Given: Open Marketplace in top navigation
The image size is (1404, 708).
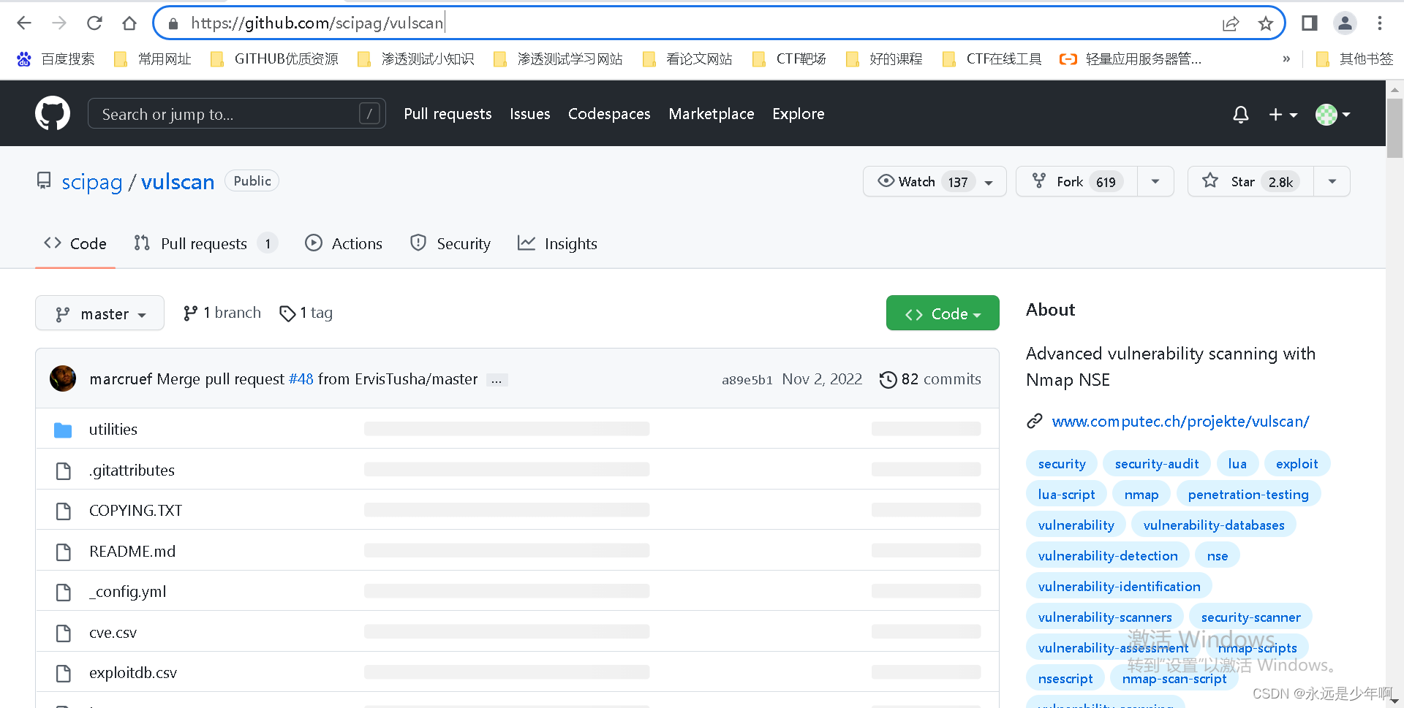Looking at the screenshot, I should 711,114.
